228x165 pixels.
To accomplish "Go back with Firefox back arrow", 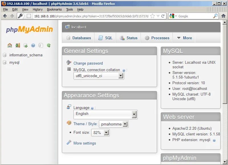I will tap(5, 16).
